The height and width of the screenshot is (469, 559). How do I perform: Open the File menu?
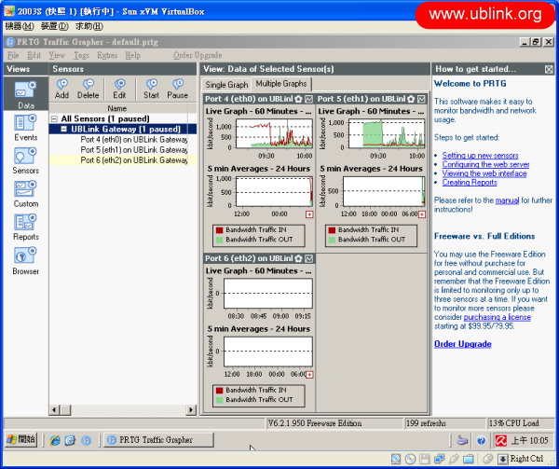pyautogui.click(x=13, y=55)
